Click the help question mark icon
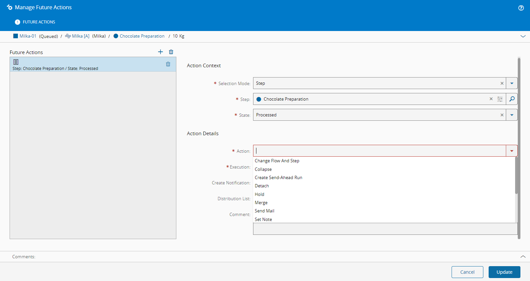The width and height of the screenshot is (530, 281). coord(521,8)
